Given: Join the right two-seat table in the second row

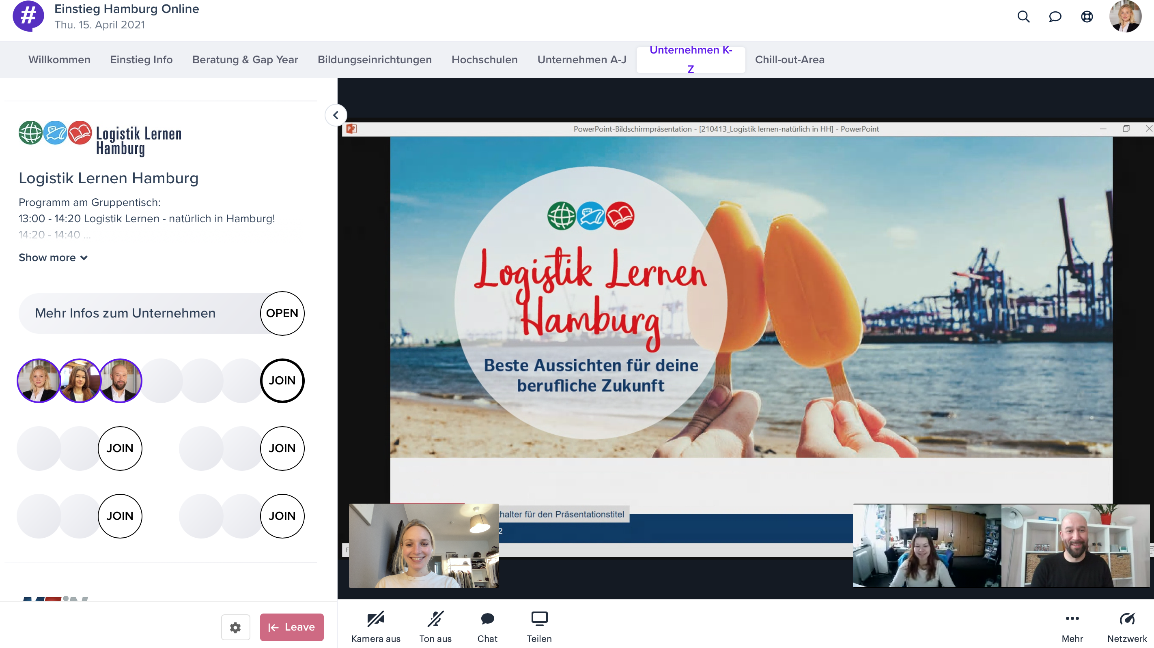Looking at the screenshot, I should coord(282,448).
